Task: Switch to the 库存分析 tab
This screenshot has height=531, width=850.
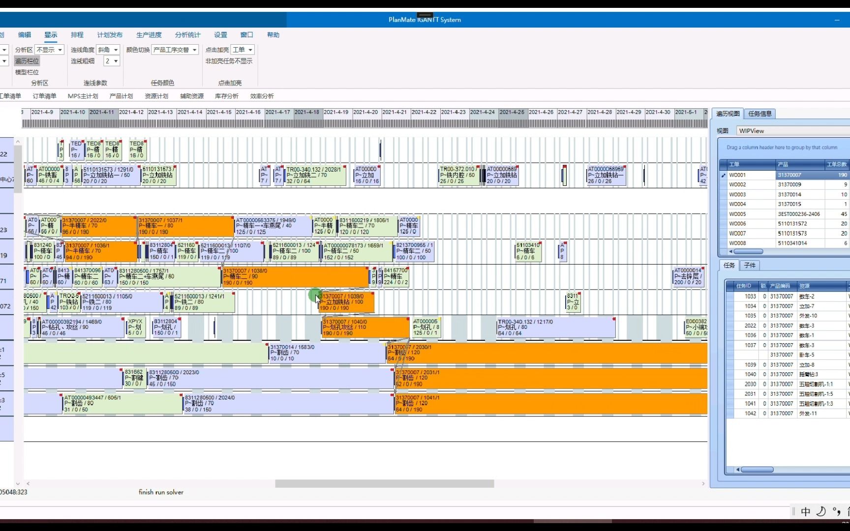Action: (x=227, y=96)
